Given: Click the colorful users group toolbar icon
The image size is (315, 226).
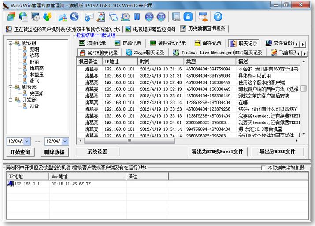Looking at the screenshot, I should click(x=47, y=17).
